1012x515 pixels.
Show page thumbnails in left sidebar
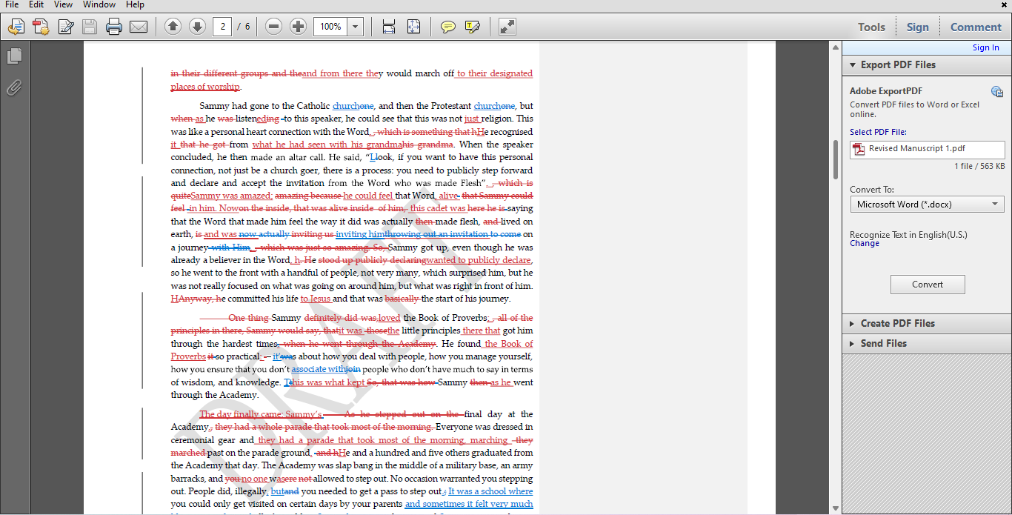point(14,56)
